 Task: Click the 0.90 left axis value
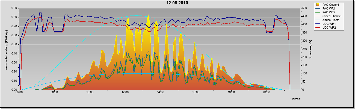click(14, 8)
